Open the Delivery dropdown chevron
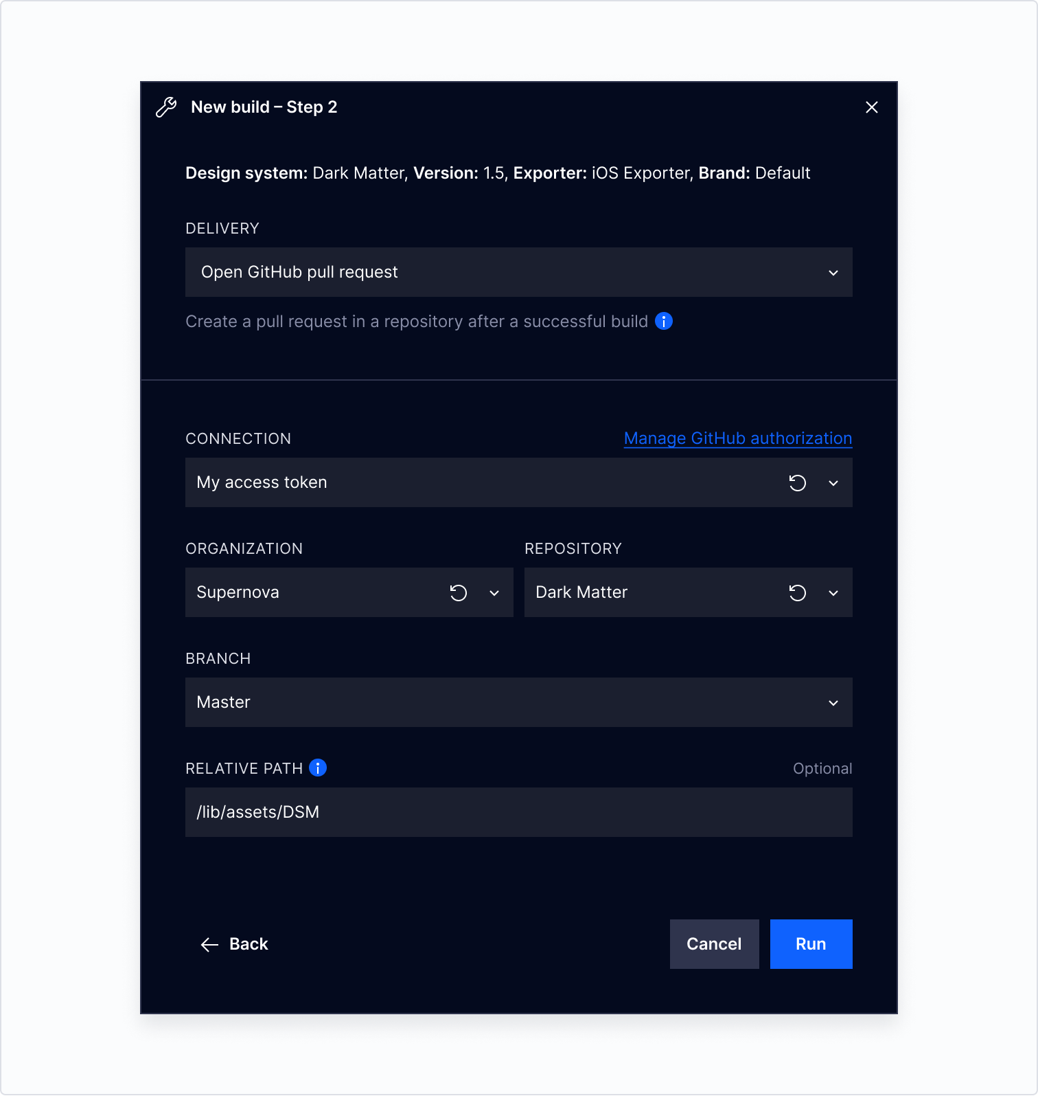The image size is (1038, 1096). tap(833, 273)
